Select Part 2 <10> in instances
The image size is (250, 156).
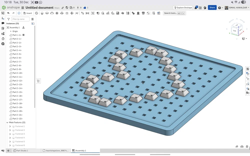17,73
